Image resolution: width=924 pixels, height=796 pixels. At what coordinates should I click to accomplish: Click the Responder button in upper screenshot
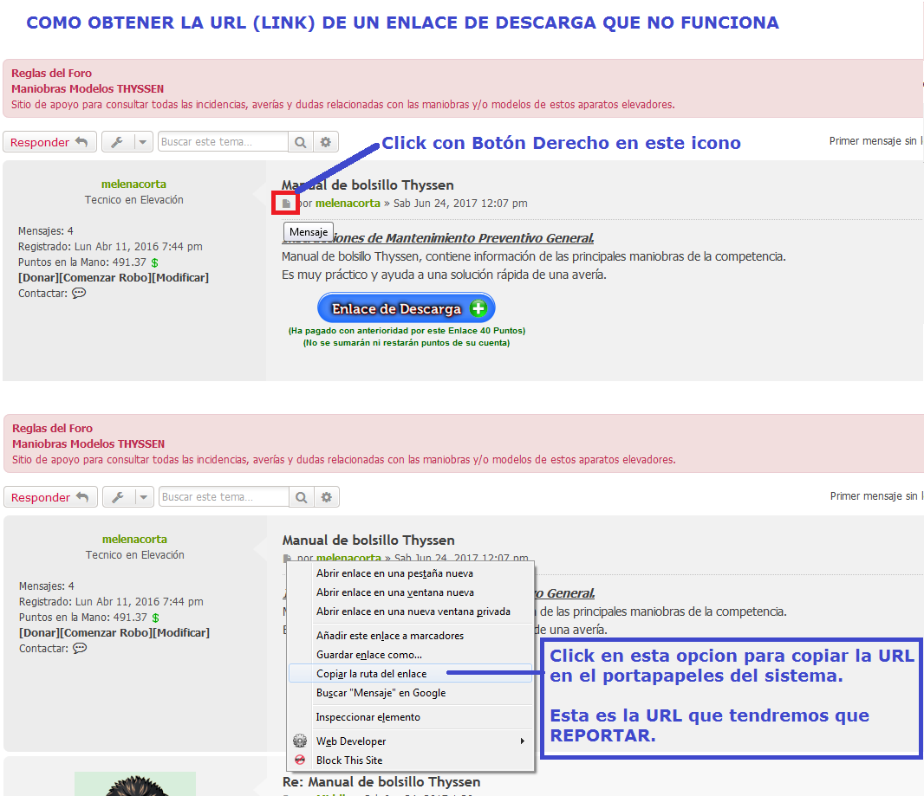pos(49,142)
